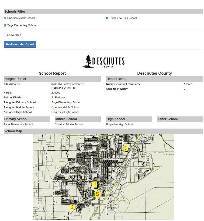Click the Schools Filter section header
This screenshot has width=204, height=221.
click(103, 12)
